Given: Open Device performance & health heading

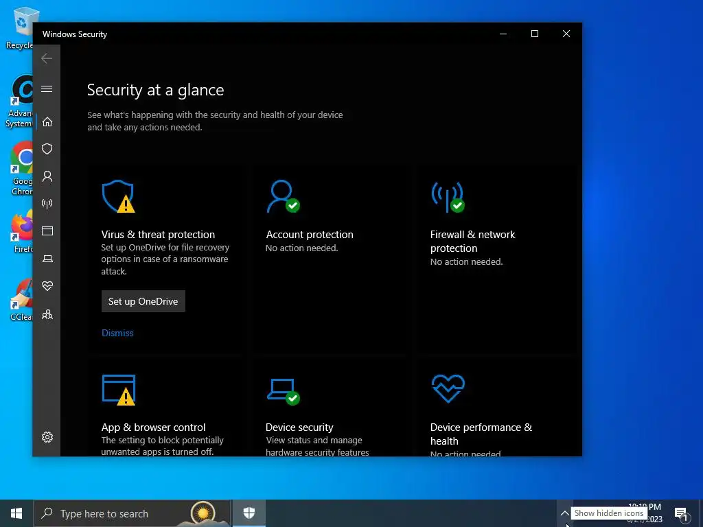Looking at the screenshot, I should click(x=481, y=434).
